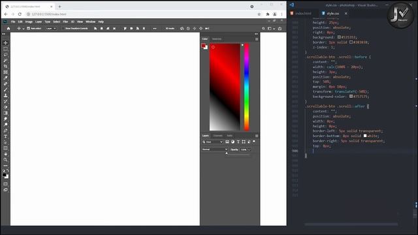Toggle Show Transform Controls checkbox
This screenshot has height=235, width=418.
coord(63,28)
